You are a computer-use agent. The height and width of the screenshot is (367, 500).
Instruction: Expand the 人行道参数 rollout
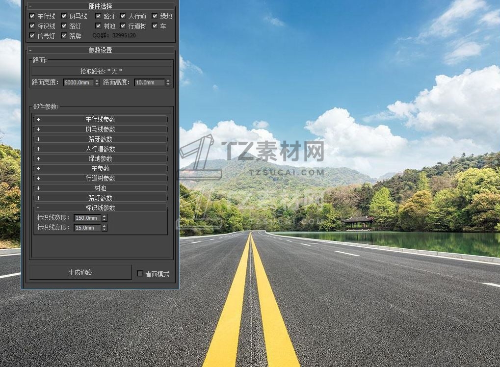click(100, 149)
